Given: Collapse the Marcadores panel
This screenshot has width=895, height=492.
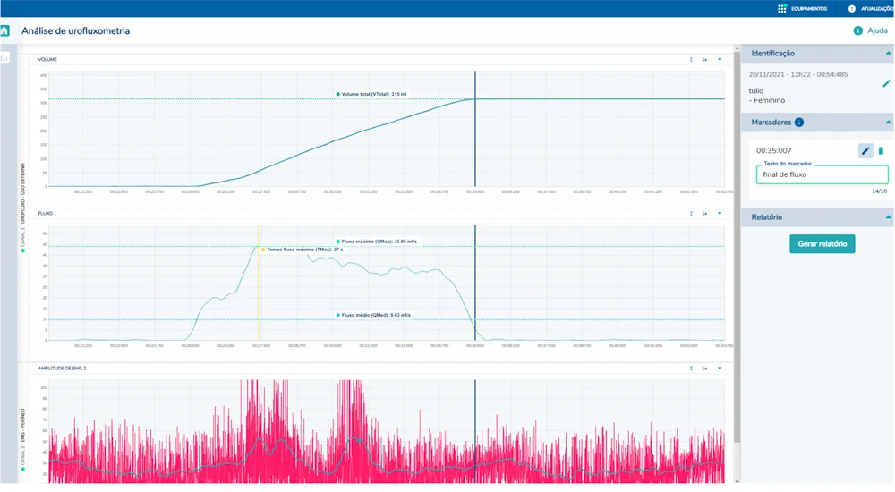Looking at the screenshot, I should tap(888, 123).
